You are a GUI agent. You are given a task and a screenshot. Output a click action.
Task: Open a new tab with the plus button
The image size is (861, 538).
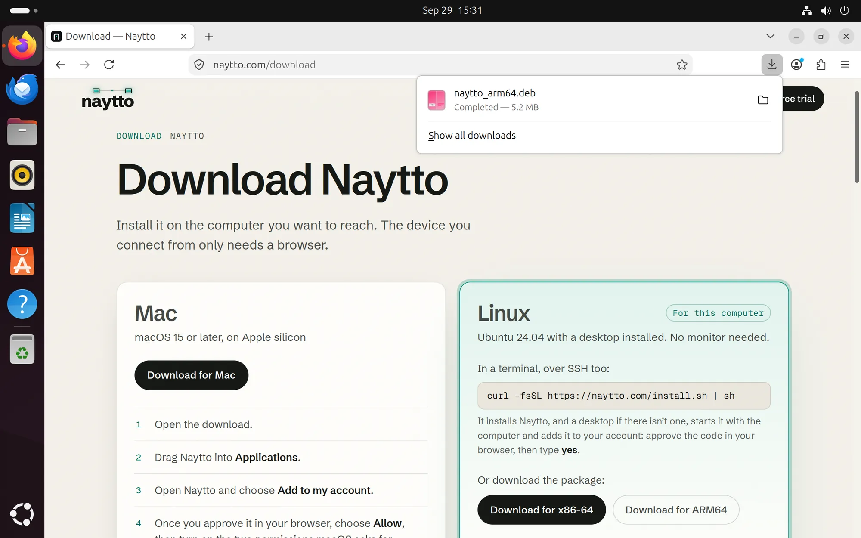tap(209, 37)
